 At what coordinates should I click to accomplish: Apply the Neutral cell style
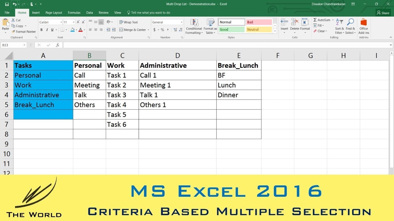click(259, 29)
